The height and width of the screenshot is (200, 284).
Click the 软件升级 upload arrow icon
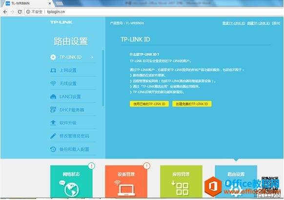click(53, 123)
